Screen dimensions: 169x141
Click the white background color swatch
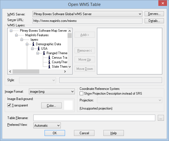(68, 105)
